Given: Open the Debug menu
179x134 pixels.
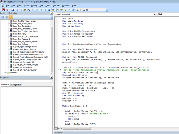Looking at the screenshot, I should click(x=34, y=6).
